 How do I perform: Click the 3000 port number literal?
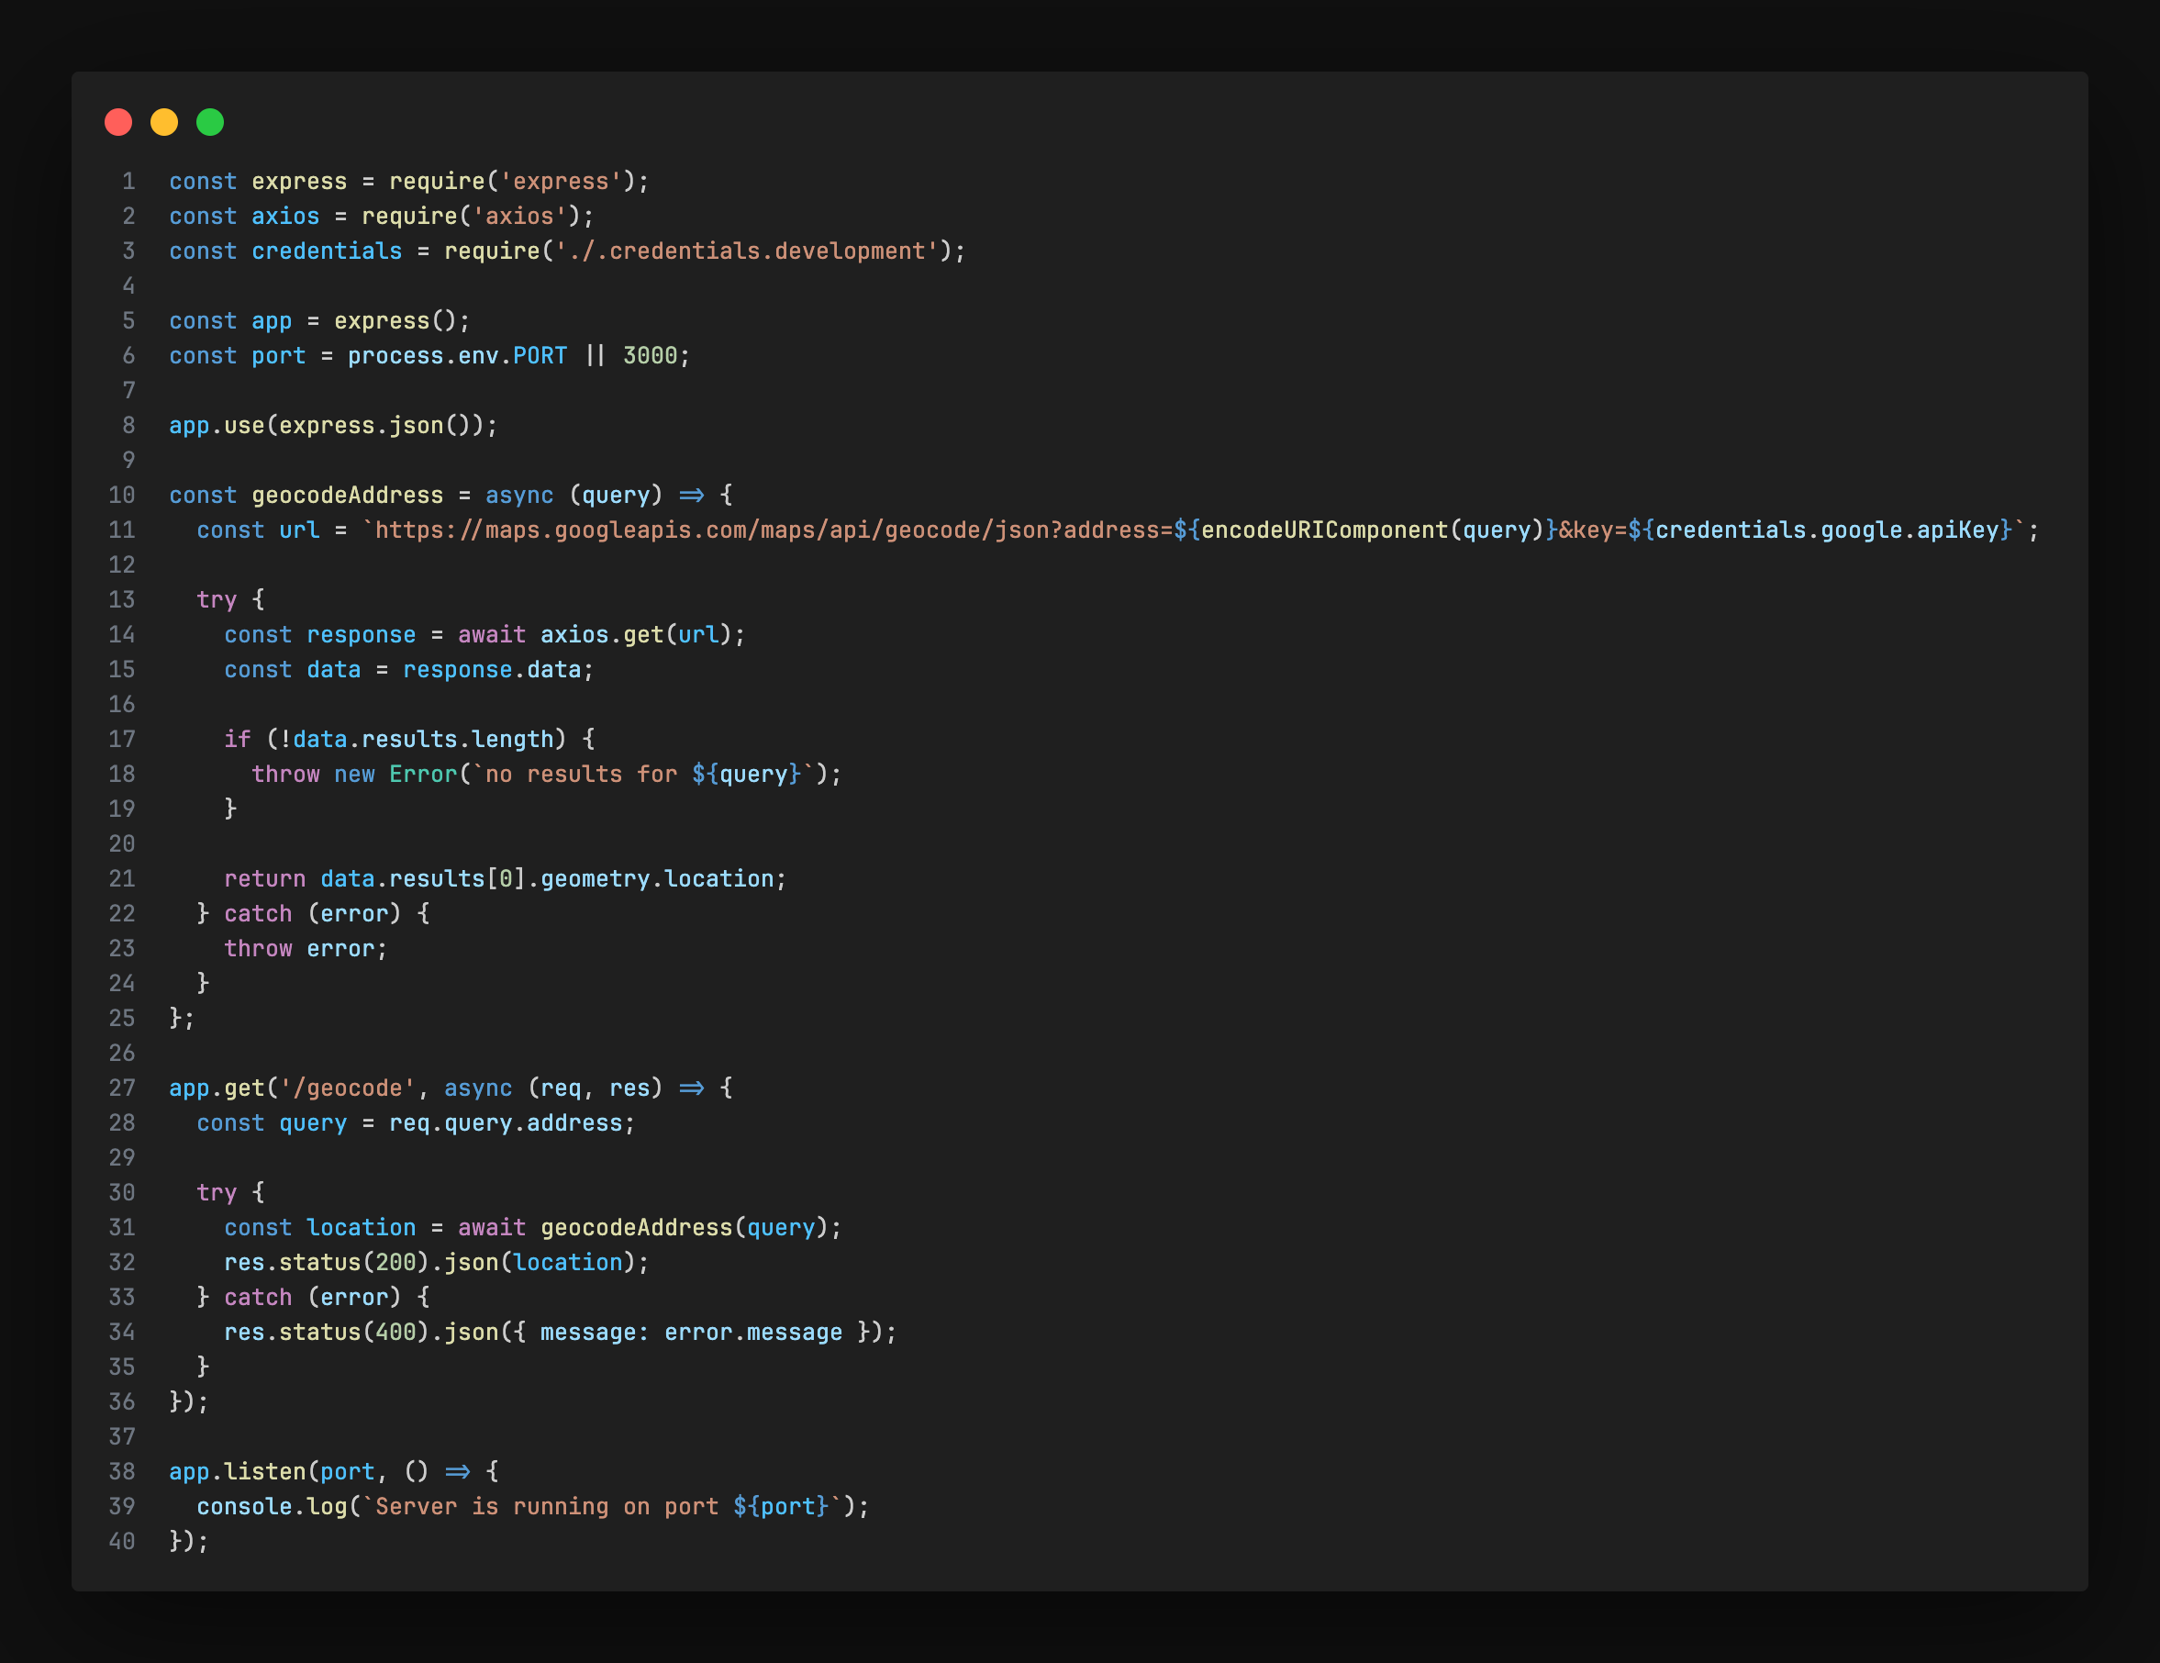(x=650, y=356)
